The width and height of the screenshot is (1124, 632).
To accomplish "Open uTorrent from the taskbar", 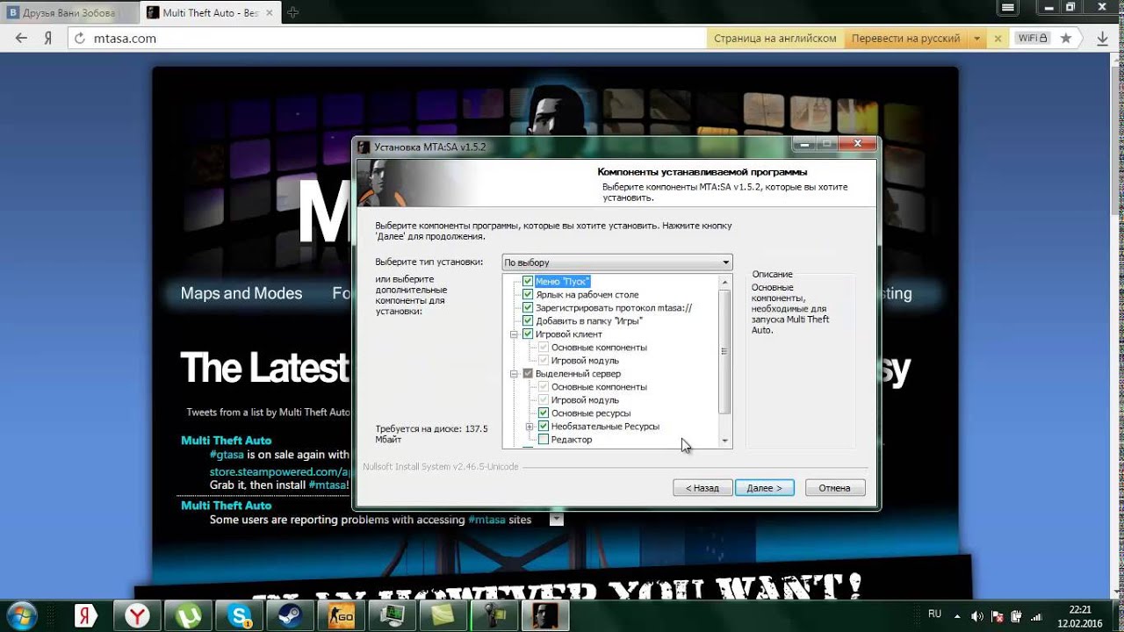I will point(188,615).
